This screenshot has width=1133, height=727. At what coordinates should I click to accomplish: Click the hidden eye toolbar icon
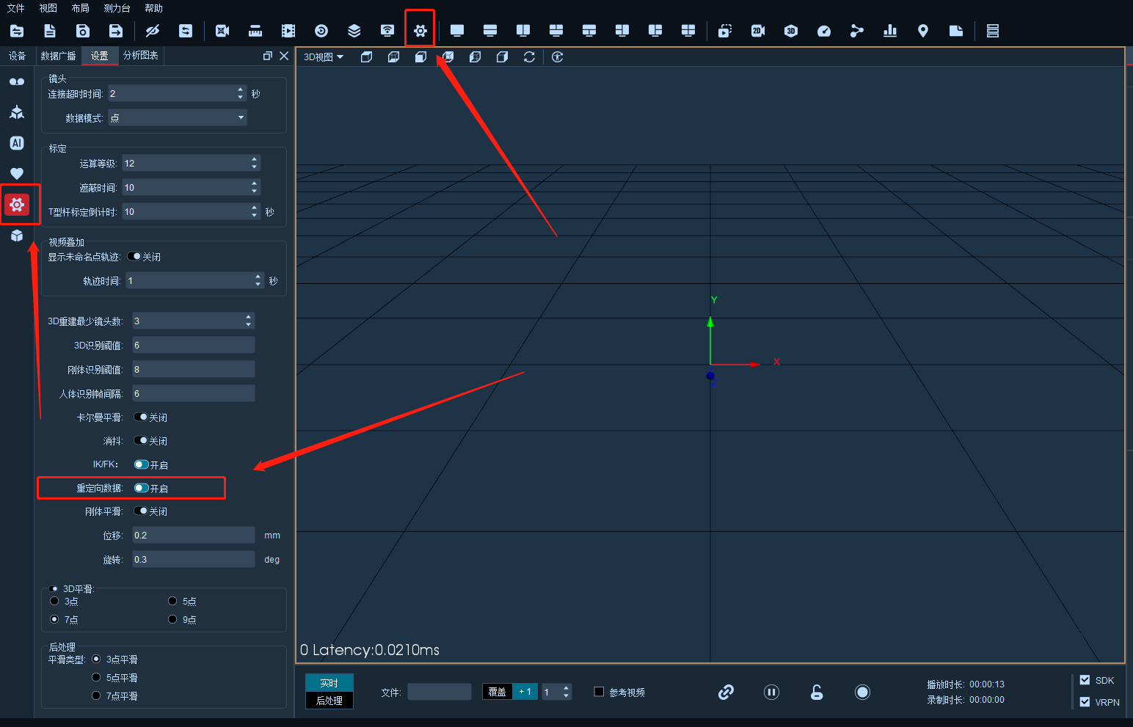click(x=153, y=31)
